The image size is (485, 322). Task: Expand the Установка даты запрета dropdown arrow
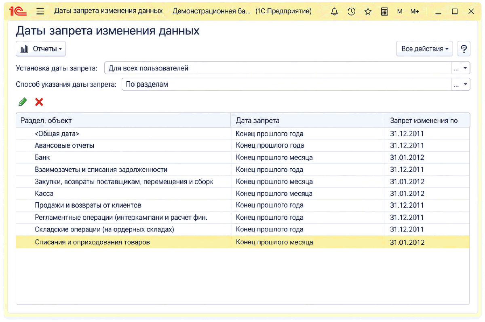[466, 68]
